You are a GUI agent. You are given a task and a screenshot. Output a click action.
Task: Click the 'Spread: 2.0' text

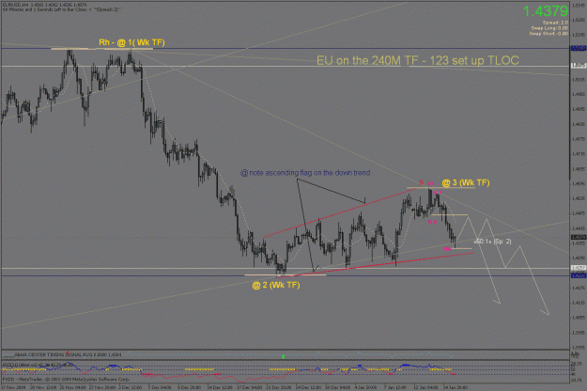tap(555, 23)
